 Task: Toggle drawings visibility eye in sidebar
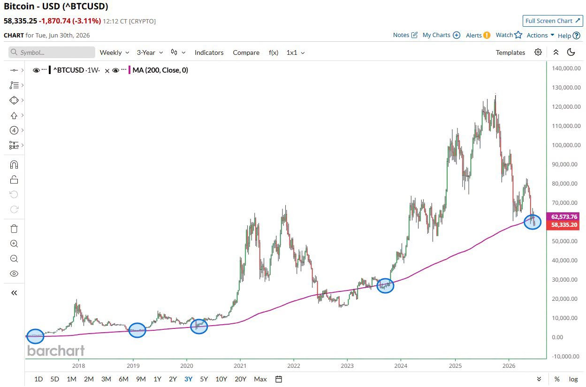coord(14,274)
